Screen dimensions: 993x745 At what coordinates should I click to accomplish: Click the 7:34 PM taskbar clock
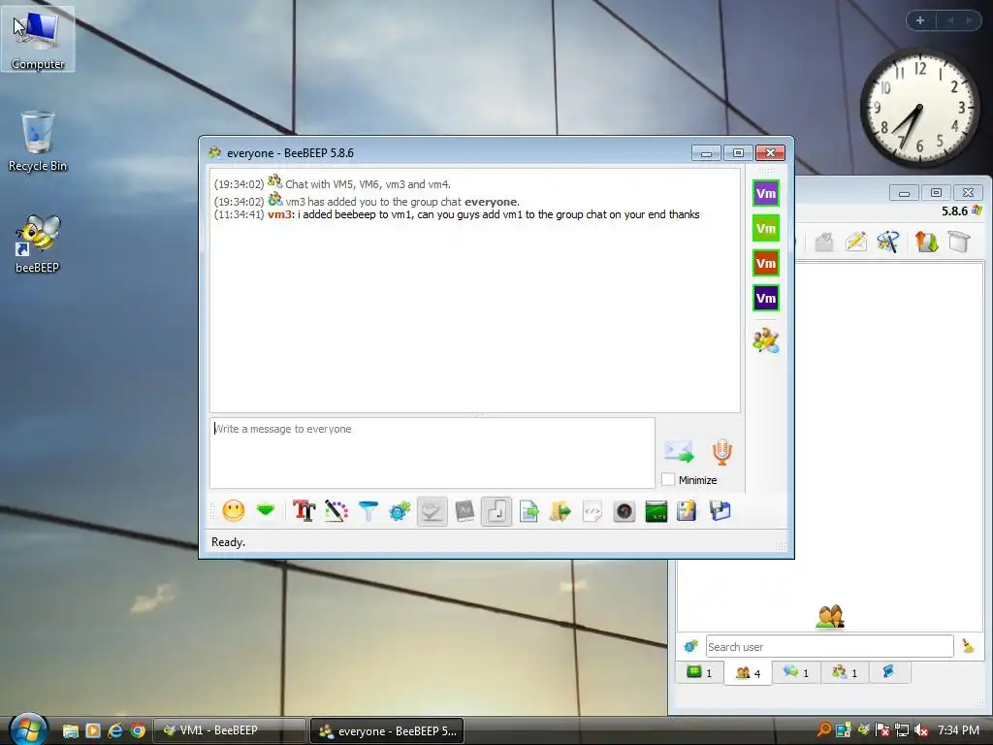click(958, 730)
